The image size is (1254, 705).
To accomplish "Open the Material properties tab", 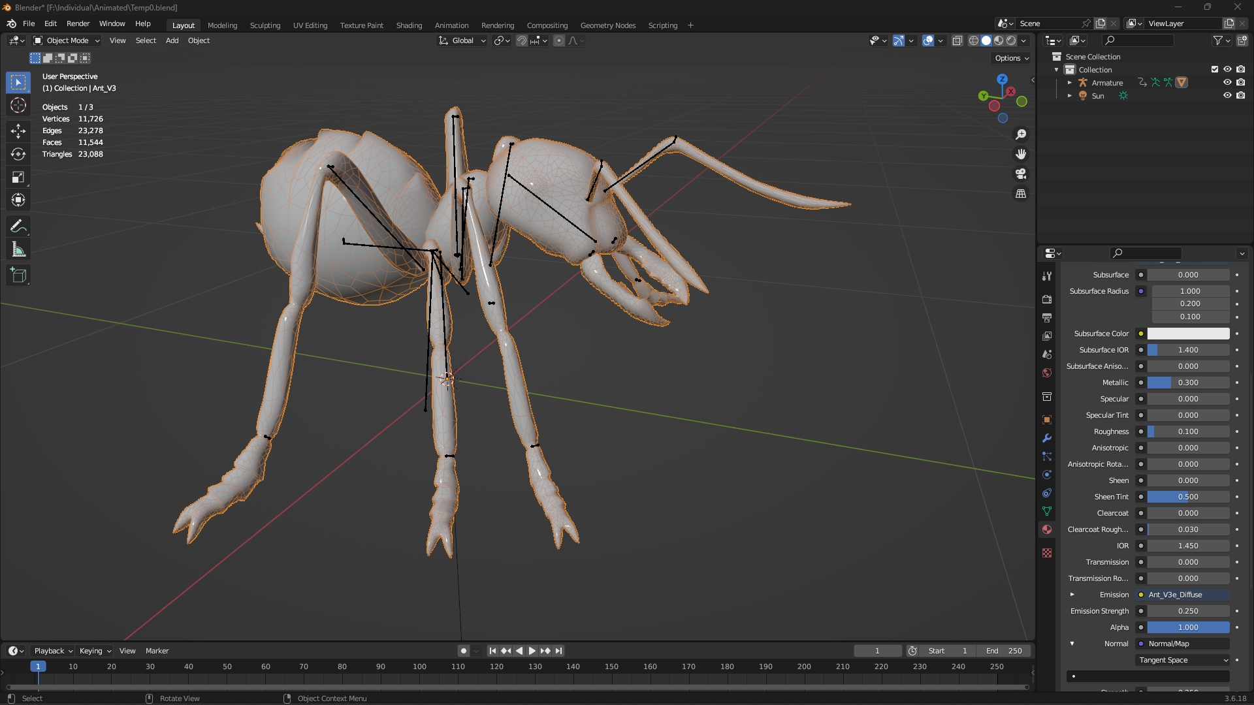I will click(x=1047, y=529).
